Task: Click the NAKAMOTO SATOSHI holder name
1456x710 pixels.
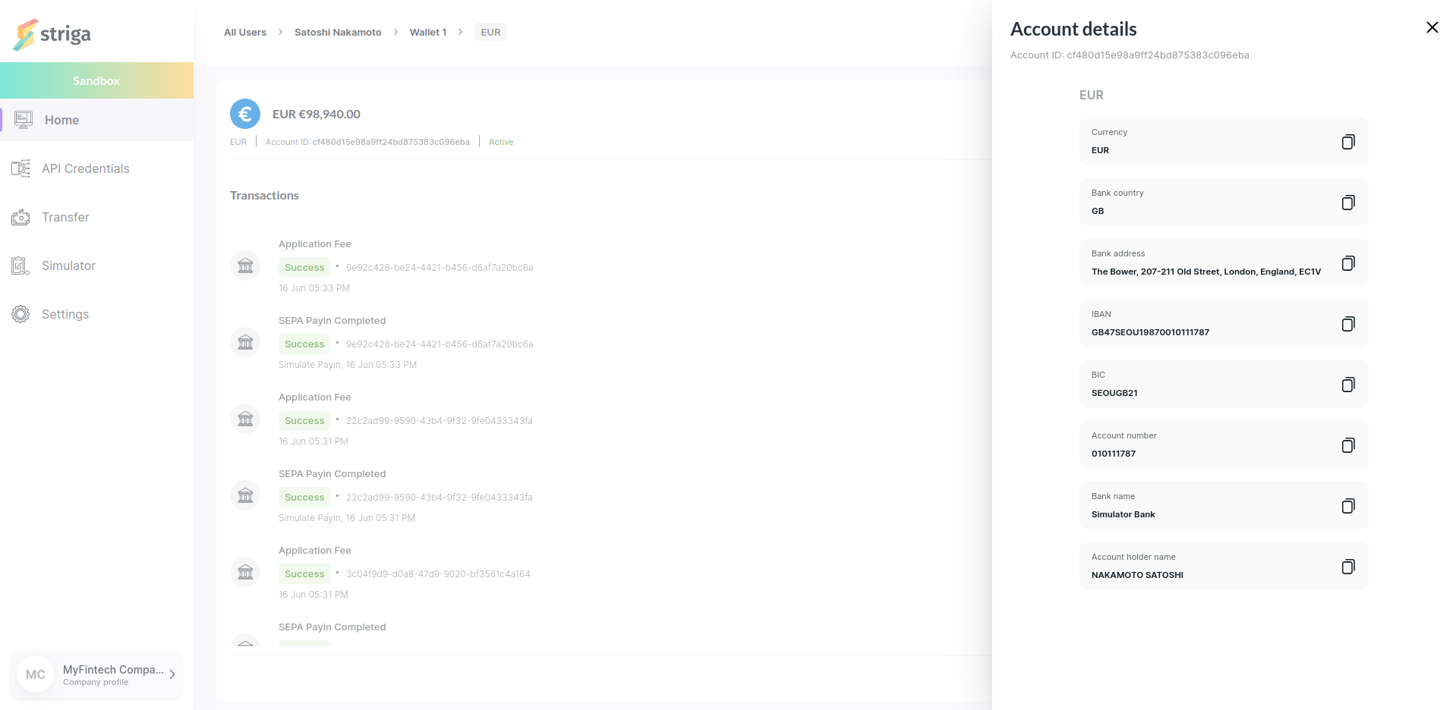Action: click(1137, 575)
